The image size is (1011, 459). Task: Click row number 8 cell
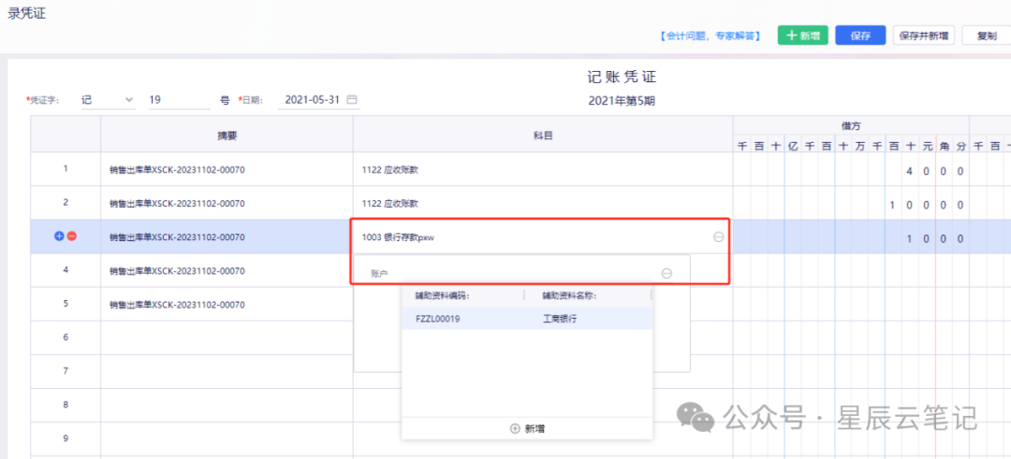[66, 405]
